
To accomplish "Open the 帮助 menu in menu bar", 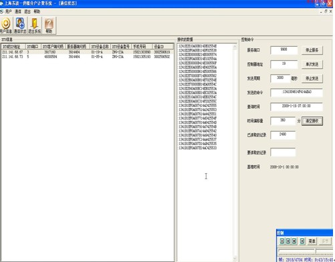I will (x=37, y=11).
